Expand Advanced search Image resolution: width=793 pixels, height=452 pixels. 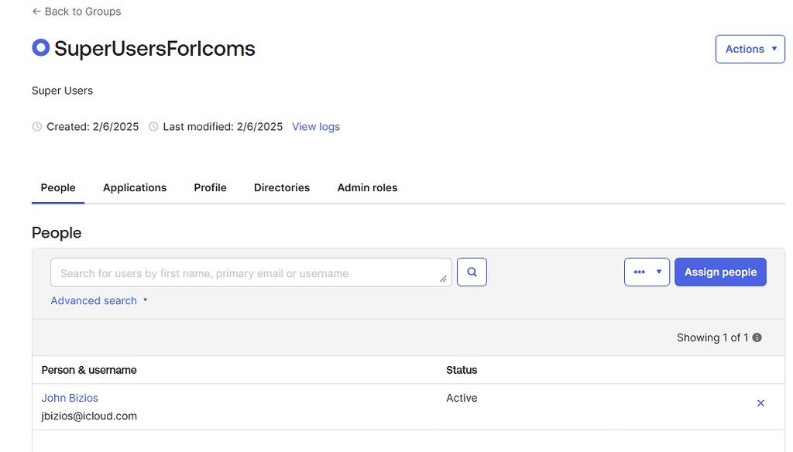click(x=98, y=300)
